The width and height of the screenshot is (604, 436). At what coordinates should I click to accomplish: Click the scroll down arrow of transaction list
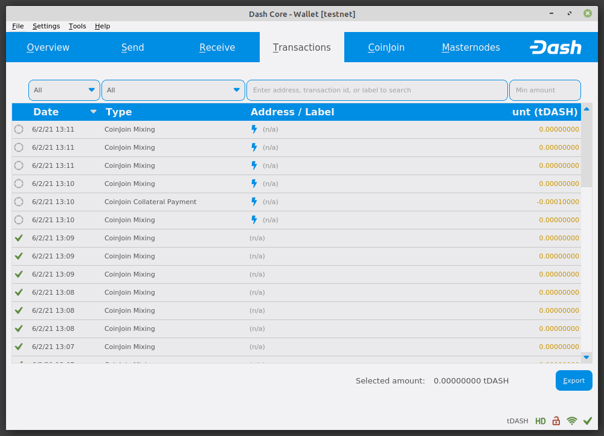(586, 357)
